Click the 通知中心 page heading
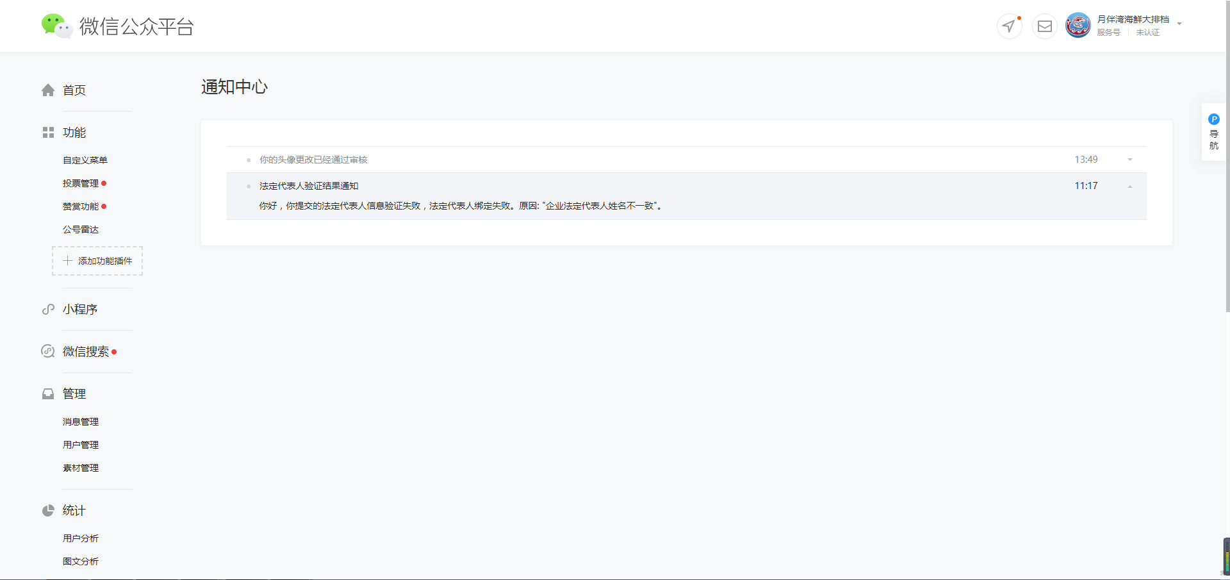Image resolution: width=1230 pixels, height=580 pixels. [234, 87]
